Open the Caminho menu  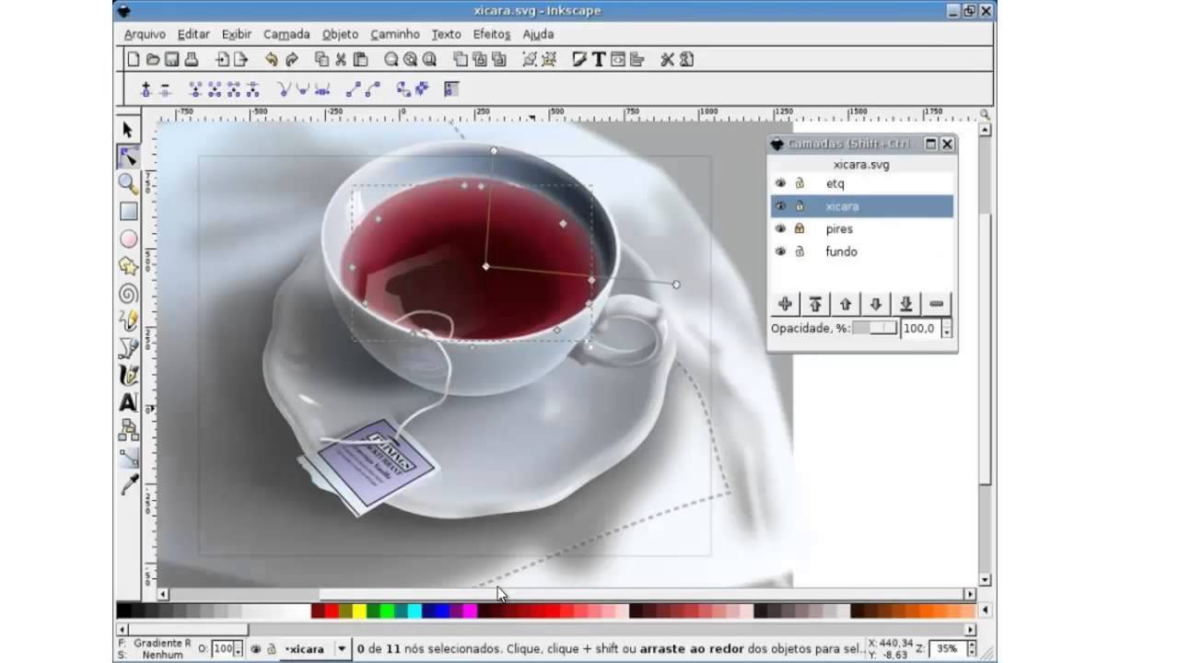(x=395, y=34)
